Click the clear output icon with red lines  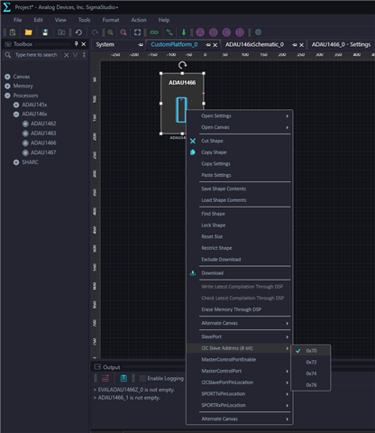(x=105, y=378)
